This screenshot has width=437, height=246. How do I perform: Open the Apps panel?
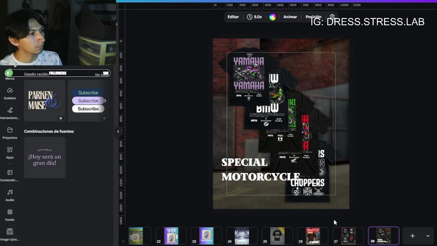10,152
